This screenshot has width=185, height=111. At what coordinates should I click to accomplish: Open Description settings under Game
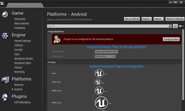(x=20, y=19)
